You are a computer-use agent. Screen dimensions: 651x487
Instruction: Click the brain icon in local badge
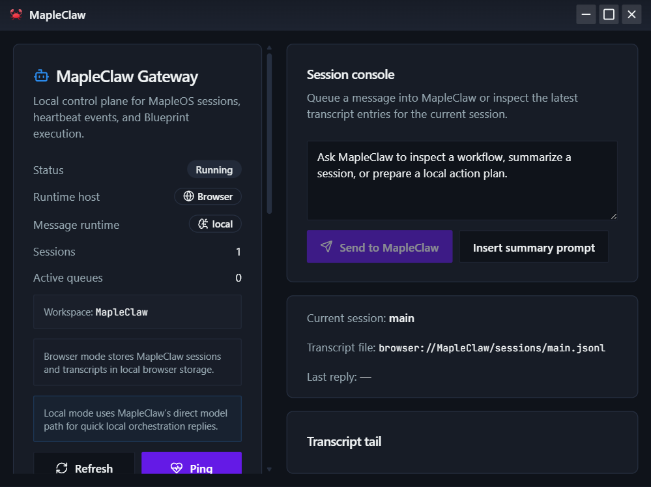pos(203,224)
